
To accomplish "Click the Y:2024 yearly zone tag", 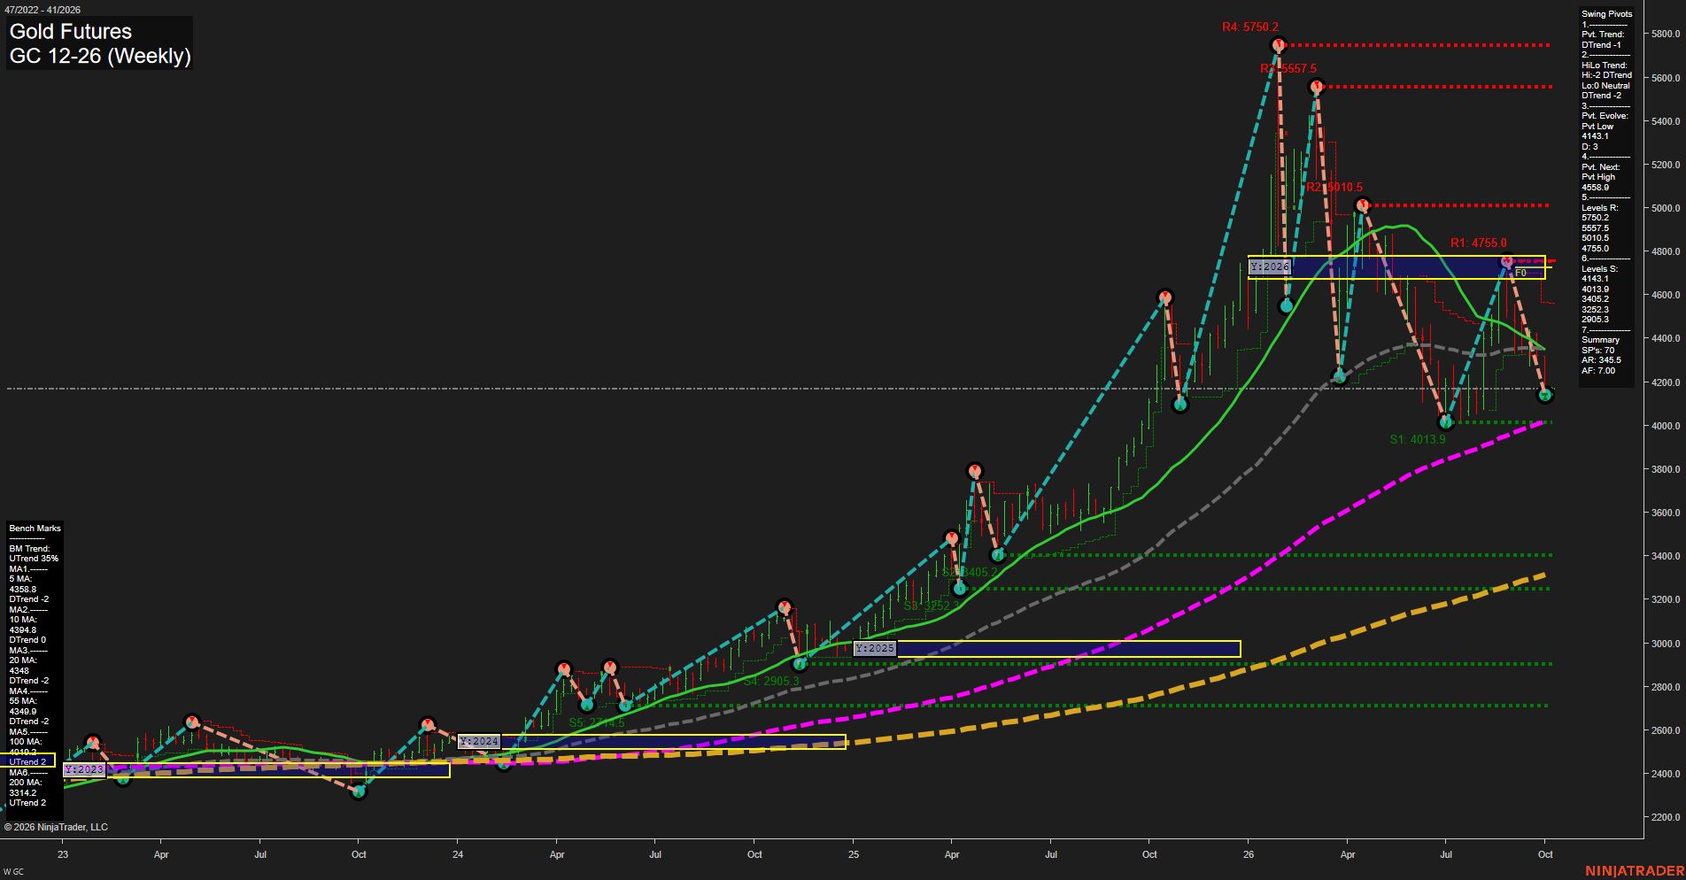I will 479,741.
